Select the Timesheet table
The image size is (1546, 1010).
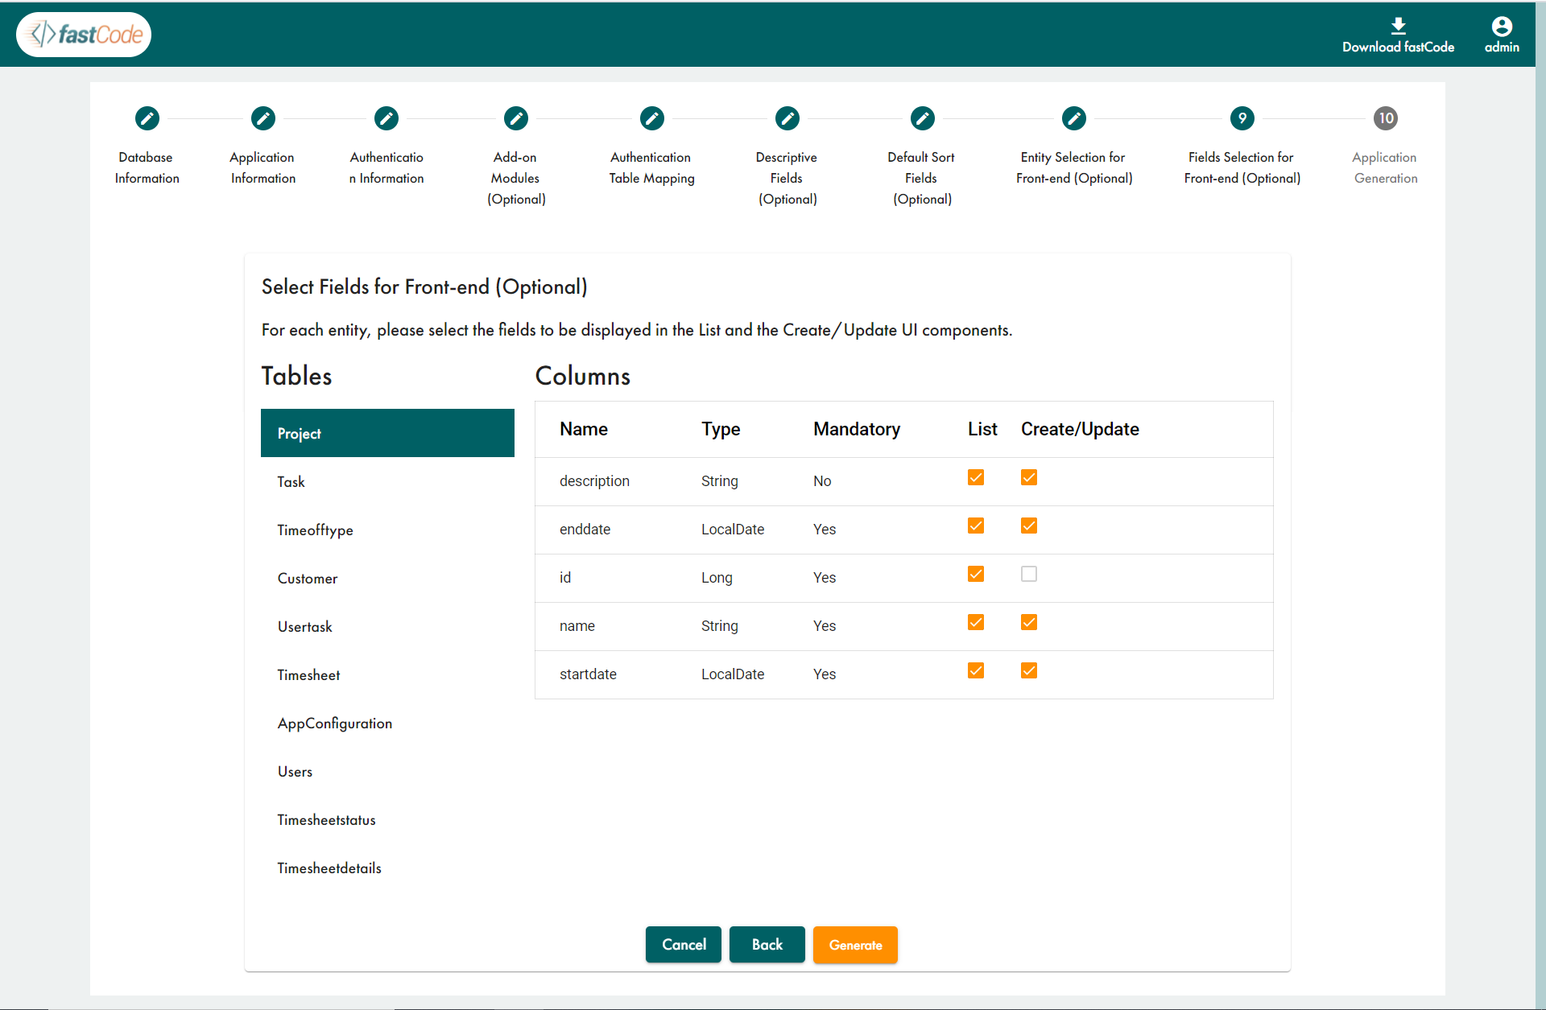point(387,674)
